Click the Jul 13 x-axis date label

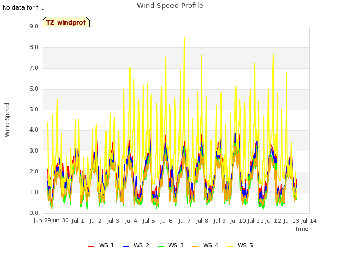pos(291,221)
